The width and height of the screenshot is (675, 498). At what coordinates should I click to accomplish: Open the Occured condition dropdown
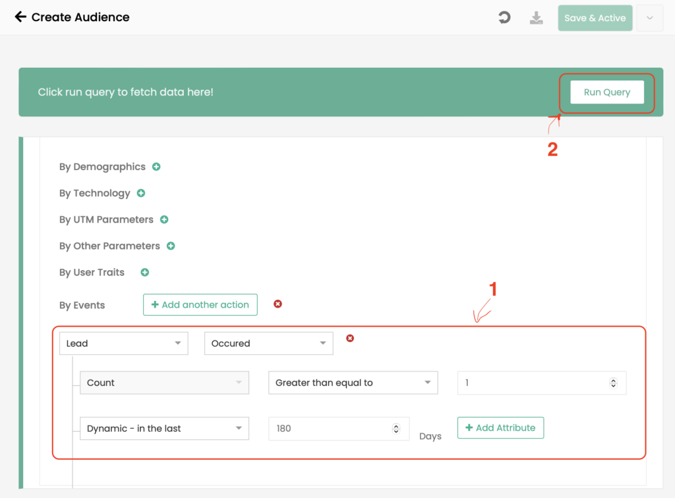pos(269,343)
